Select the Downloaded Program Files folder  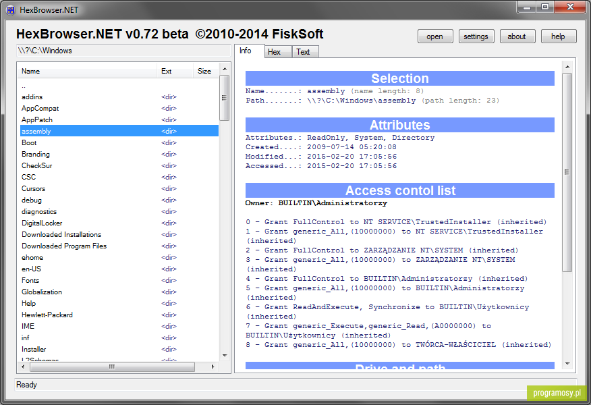click(x=119, y=246)
